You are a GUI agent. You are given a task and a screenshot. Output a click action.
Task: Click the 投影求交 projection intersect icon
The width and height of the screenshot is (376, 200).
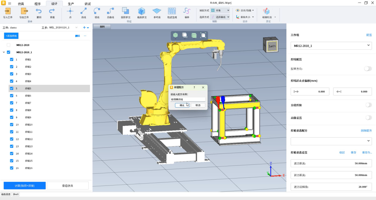tap(125, 12)
